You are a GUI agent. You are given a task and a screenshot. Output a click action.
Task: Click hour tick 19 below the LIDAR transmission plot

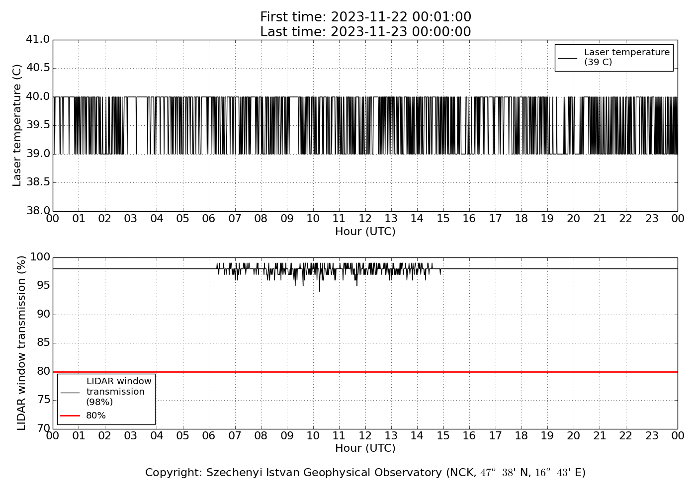click(x=547, y=436)
